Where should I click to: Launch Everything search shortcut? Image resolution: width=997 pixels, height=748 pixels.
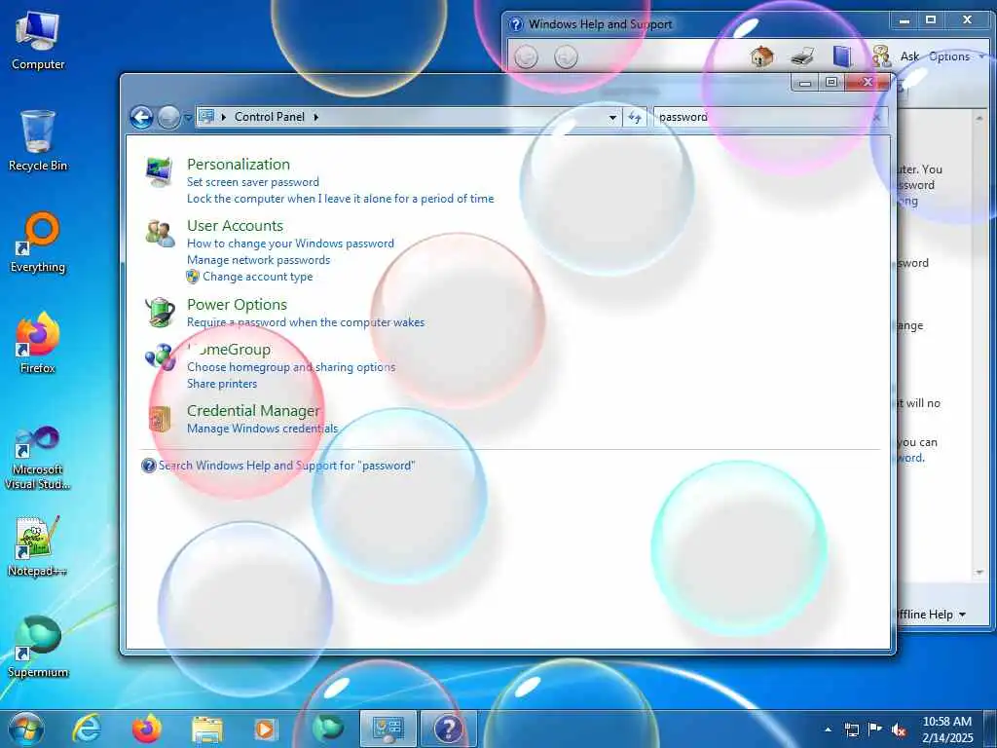(x=38, y=243)
